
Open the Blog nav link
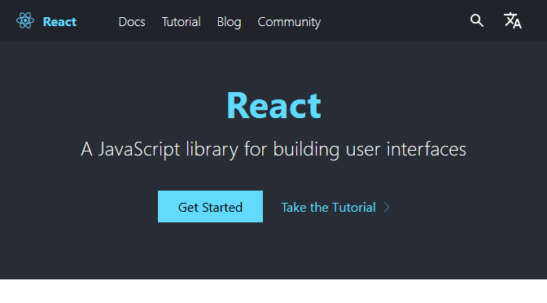(x=229, y=22)
